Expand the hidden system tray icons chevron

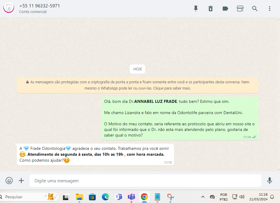pos(203,197)
